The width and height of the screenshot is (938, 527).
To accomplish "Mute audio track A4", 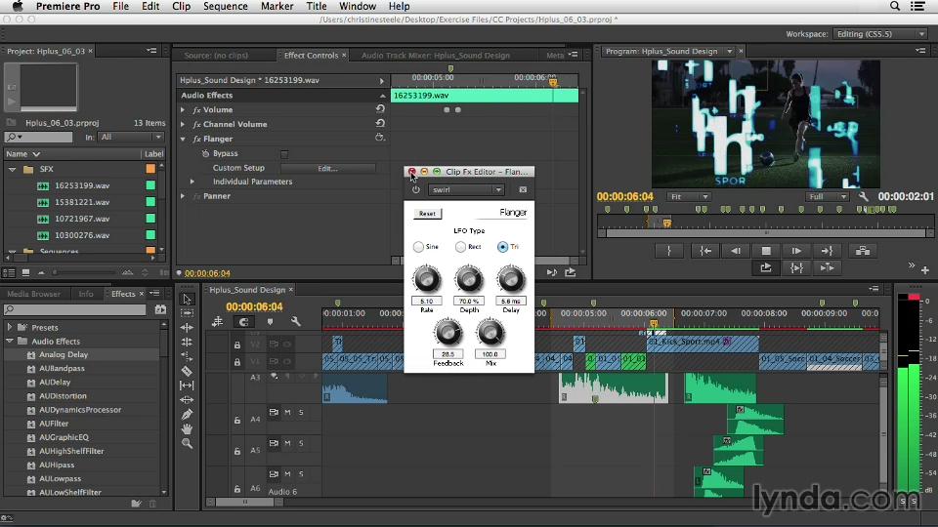I will point(287,412).
